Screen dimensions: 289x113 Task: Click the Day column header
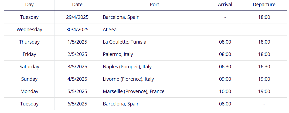pyautogui.click(x=29, y=5)
